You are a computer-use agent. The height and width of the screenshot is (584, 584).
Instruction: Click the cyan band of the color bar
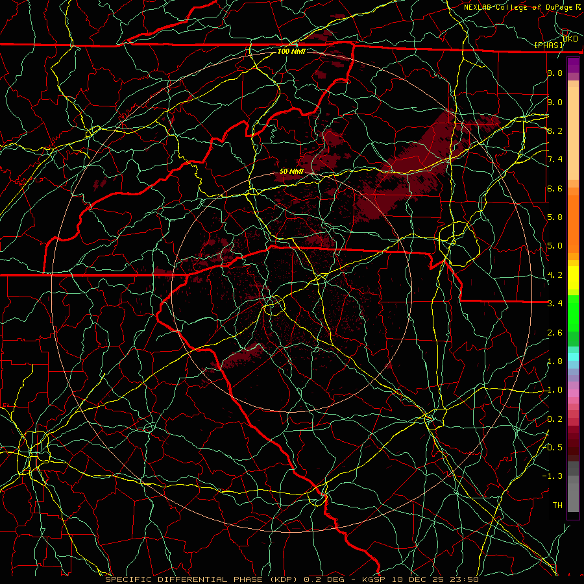[x=573, y=357]
